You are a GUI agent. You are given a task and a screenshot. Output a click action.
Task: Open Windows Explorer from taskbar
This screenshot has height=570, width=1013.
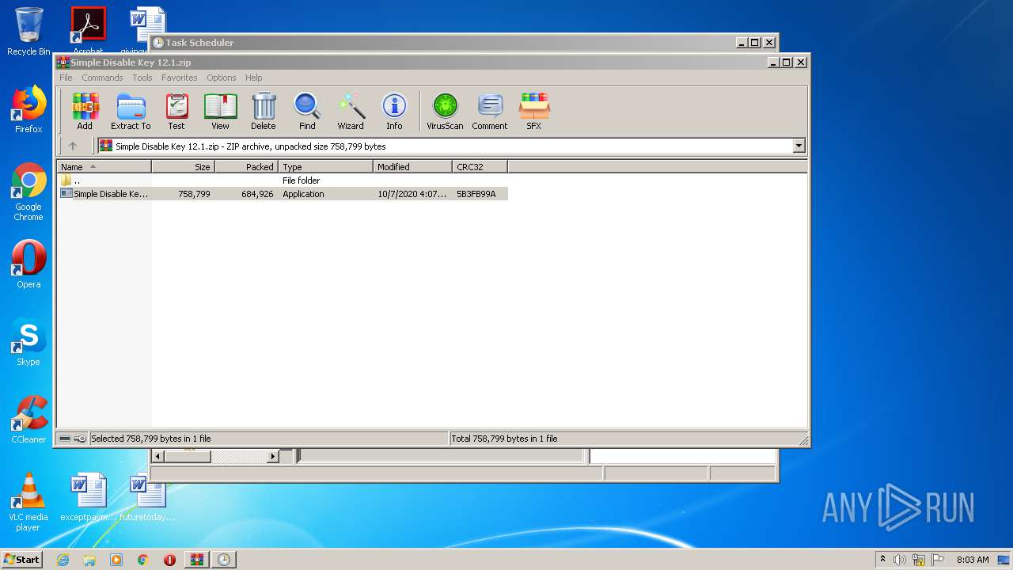pyautogui.click(x=89, y=560)
